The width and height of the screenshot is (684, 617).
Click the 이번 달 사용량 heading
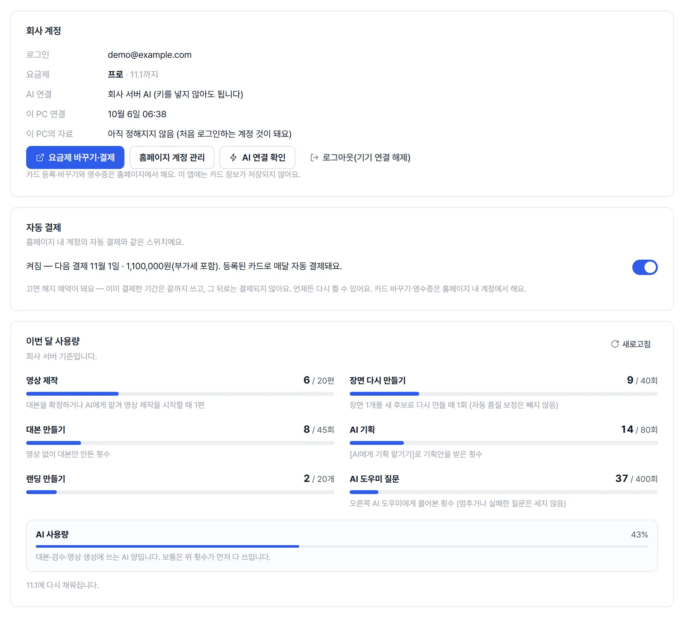pos(53,341)
